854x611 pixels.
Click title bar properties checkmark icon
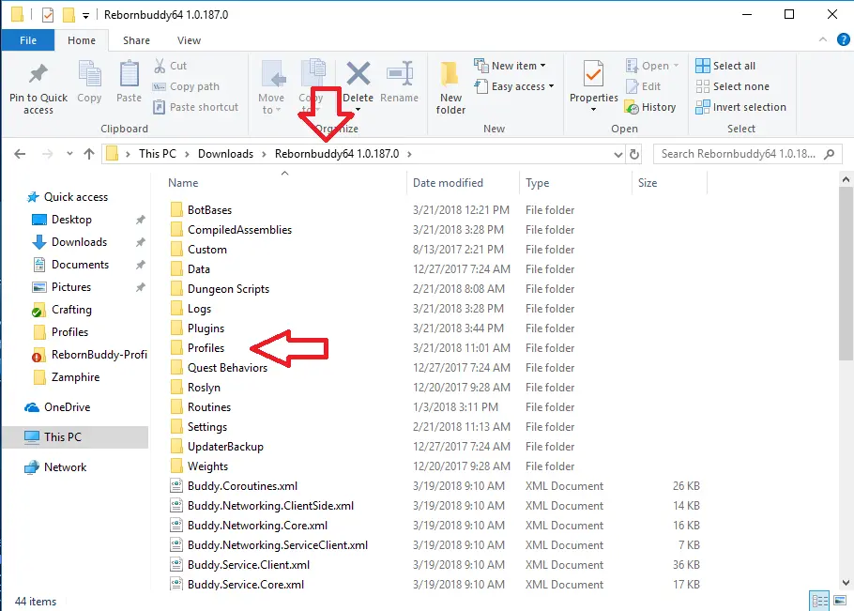[x=48, y=15]
